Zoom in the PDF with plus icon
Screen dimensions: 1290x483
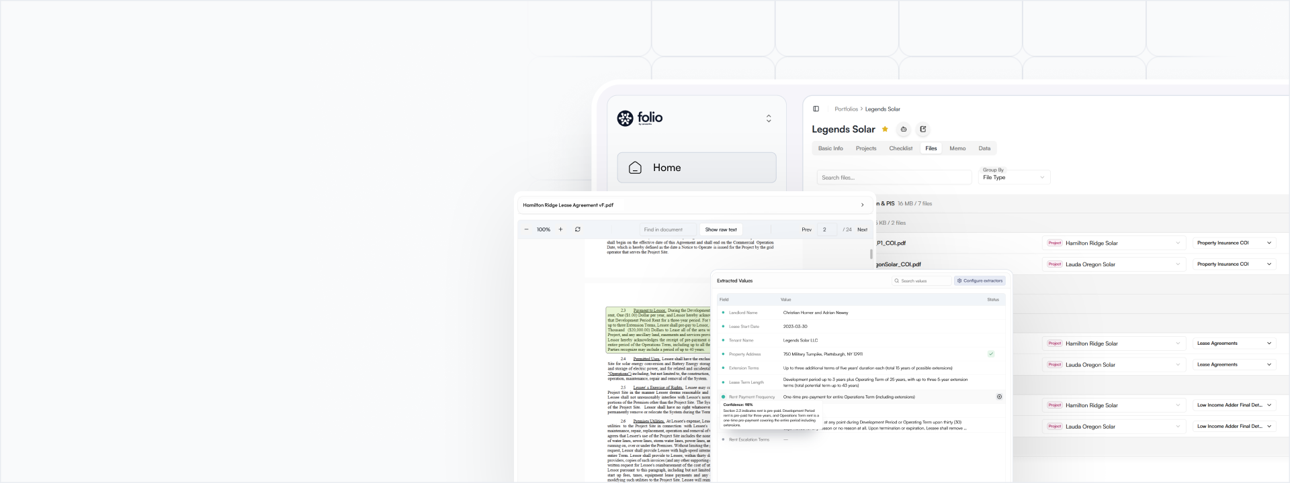point(560,229)
